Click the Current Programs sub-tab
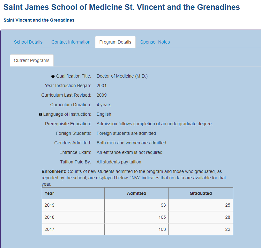The width and height of the screenshot is (261, 248). click(x=32, y=60)
